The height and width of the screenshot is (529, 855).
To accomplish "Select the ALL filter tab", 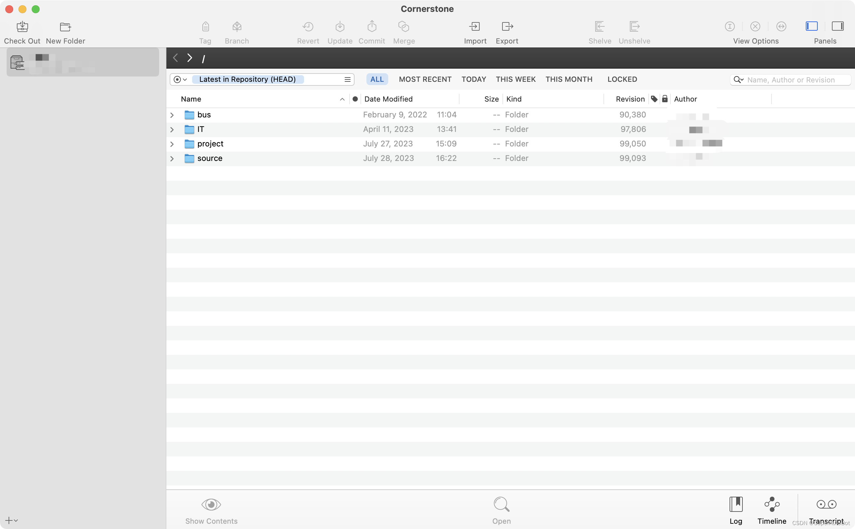I will 377,79.
